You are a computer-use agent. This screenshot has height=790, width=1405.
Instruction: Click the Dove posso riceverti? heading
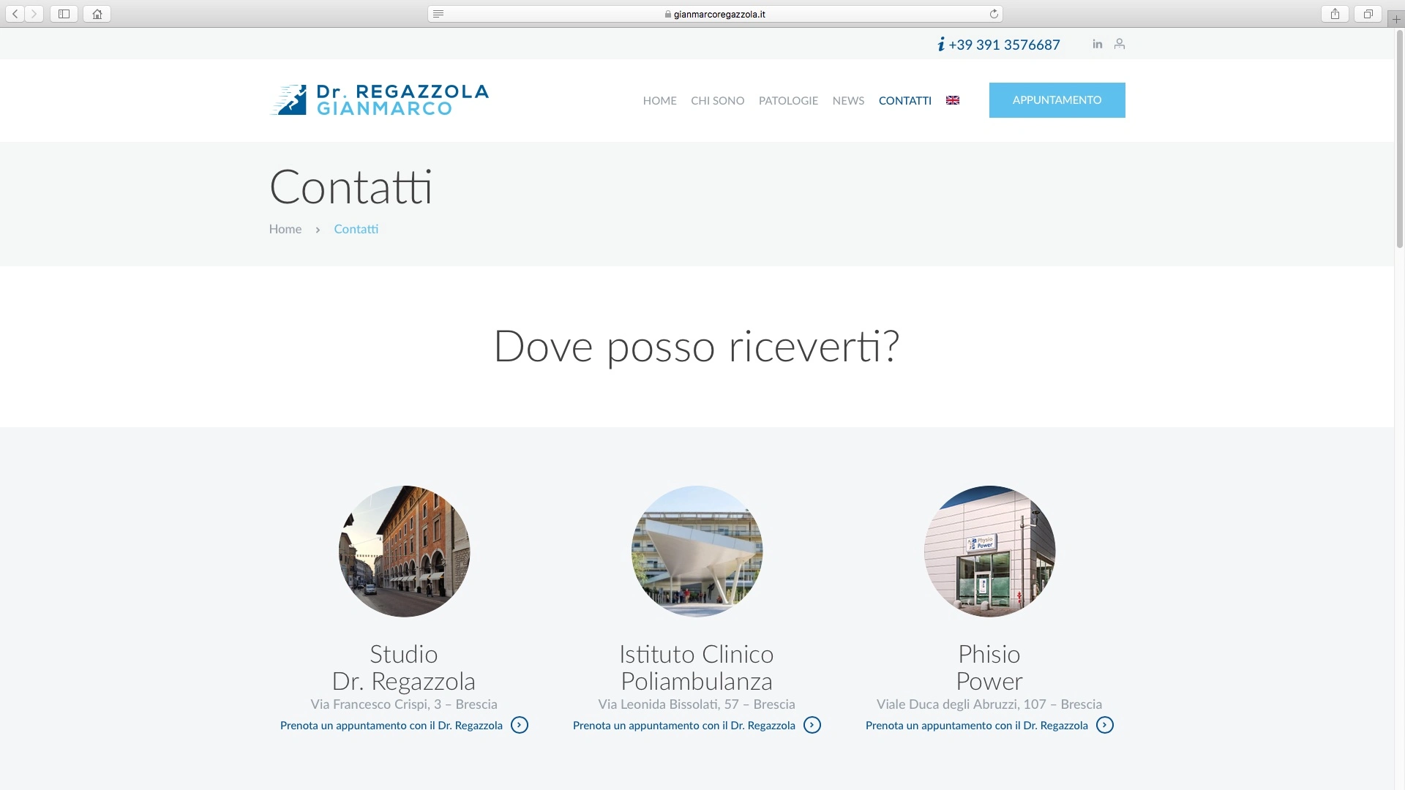[697, 347]
